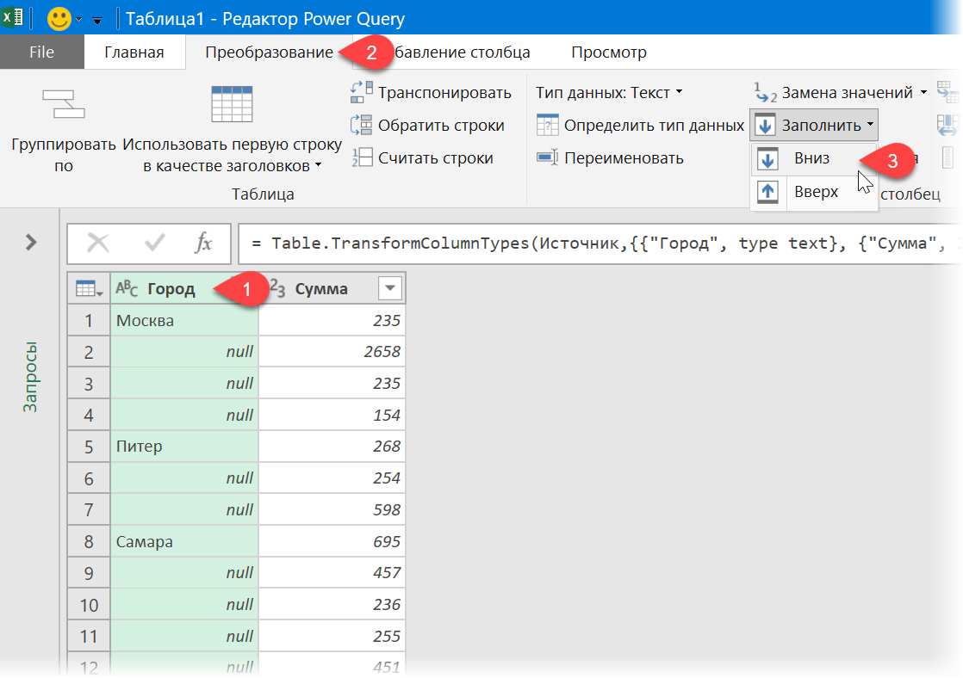Click the Считать строки icon

pos(362,157)
